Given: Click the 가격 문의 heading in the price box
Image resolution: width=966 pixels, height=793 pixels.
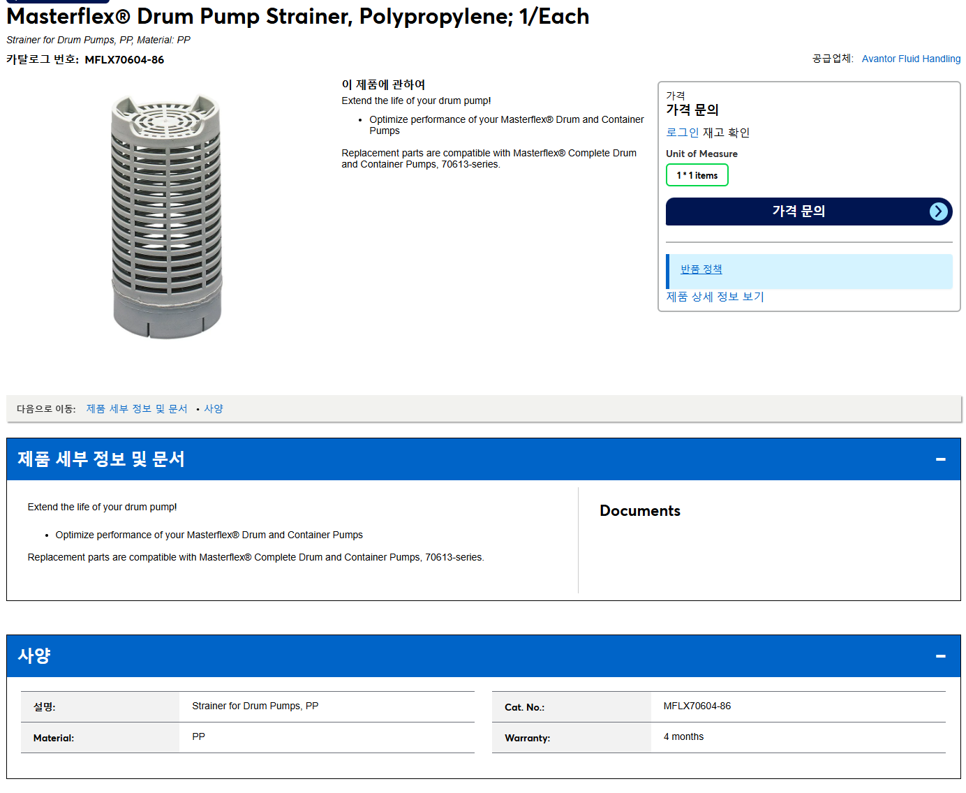Looking at the screenshot, I should coord(692,110).
